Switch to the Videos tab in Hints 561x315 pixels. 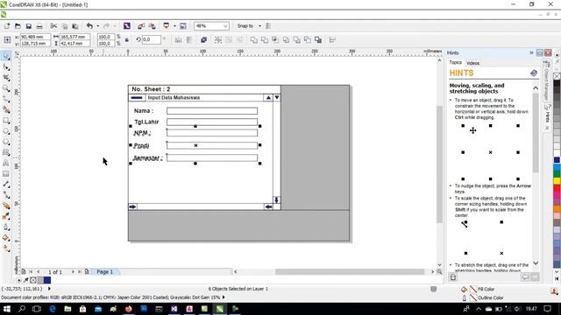click(472, 63)
